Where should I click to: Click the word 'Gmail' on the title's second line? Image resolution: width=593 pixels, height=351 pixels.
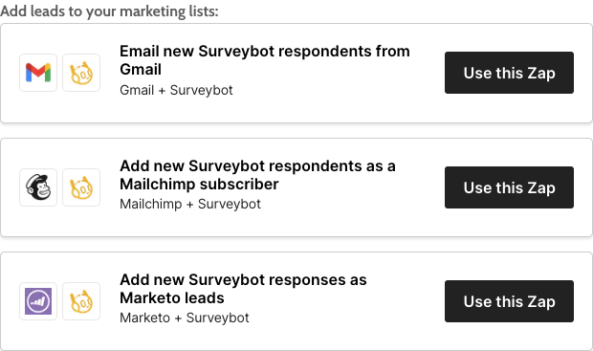coord(141,69)
